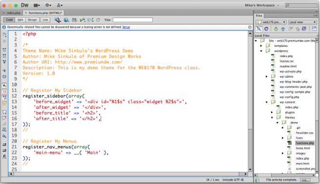Screen dimensions: 320x184
Task: Collapse the Site - web170.premiumdw.com root
Action: (x=256, y=41)
